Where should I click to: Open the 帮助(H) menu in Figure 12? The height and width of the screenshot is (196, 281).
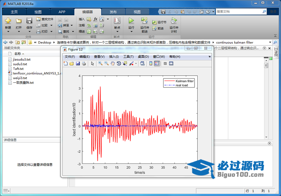pos(175,56)
